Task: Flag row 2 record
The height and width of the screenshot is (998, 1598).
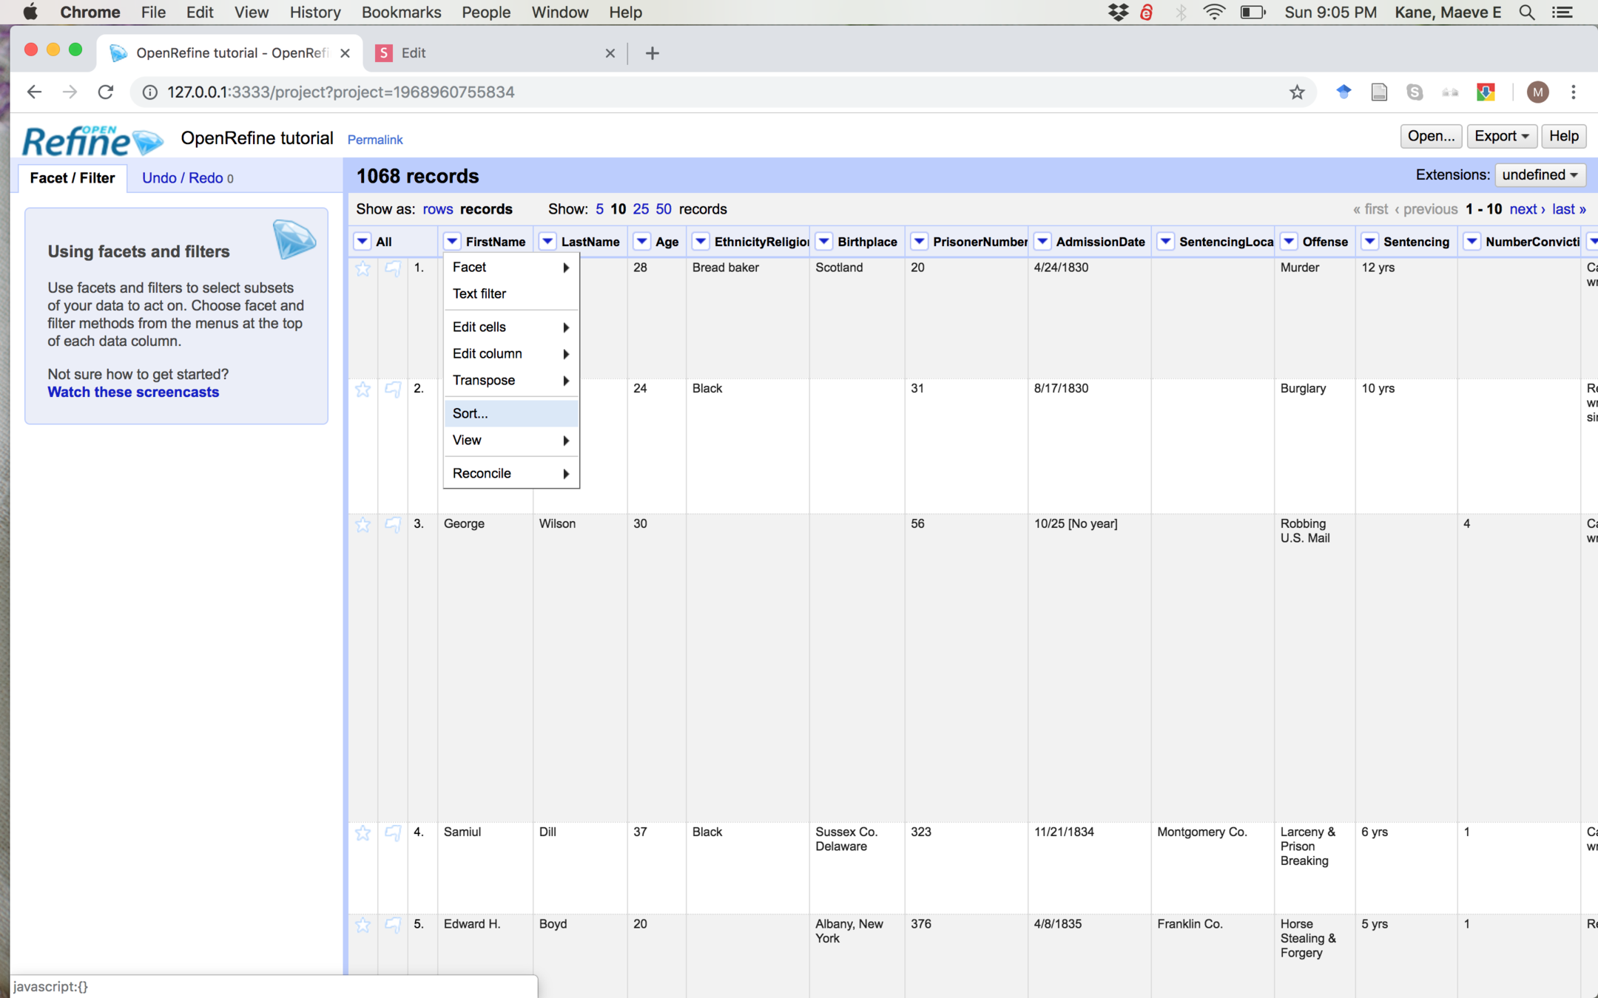Action: point(393,390)
